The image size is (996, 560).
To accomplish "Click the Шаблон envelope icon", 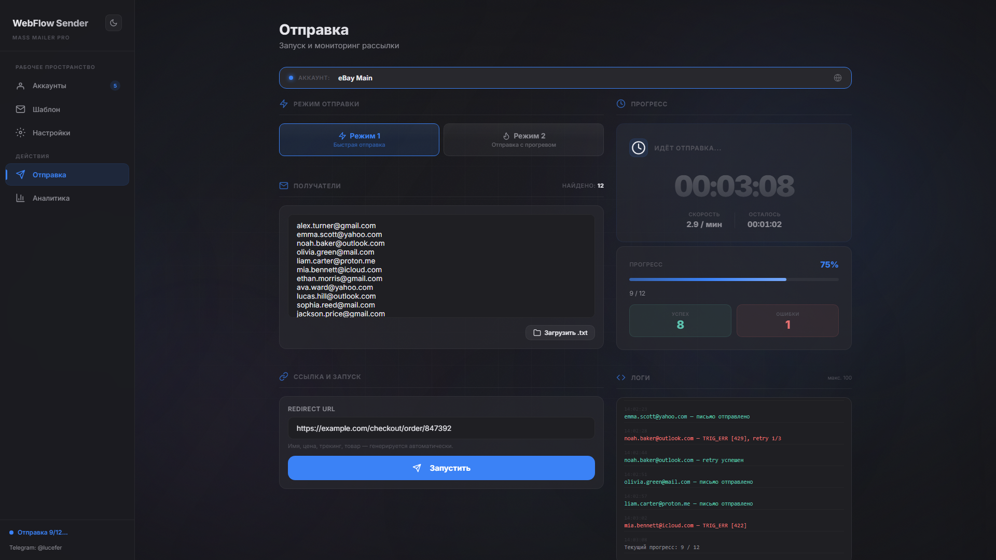I will 20,109.
